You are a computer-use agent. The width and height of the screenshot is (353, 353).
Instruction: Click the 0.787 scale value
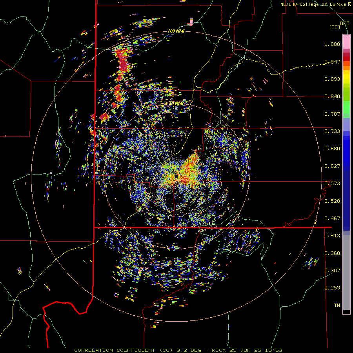[x=332, y=114]
